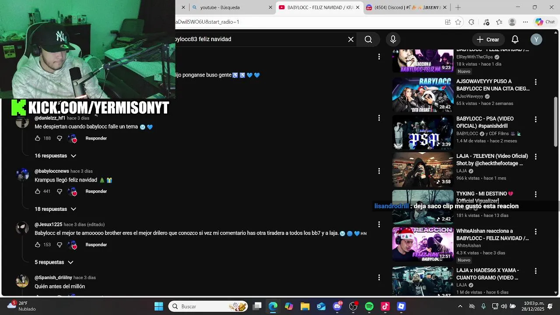Open Outlook from the taskbar
Viewport: 560px width, 315px height.
(x=321, y=306)
